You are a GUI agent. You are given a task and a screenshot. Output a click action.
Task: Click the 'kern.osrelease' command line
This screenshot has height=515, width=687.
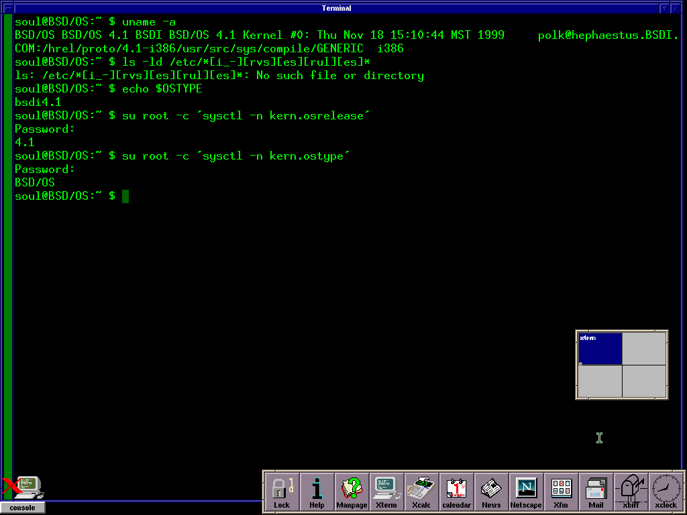pos(193,115)
